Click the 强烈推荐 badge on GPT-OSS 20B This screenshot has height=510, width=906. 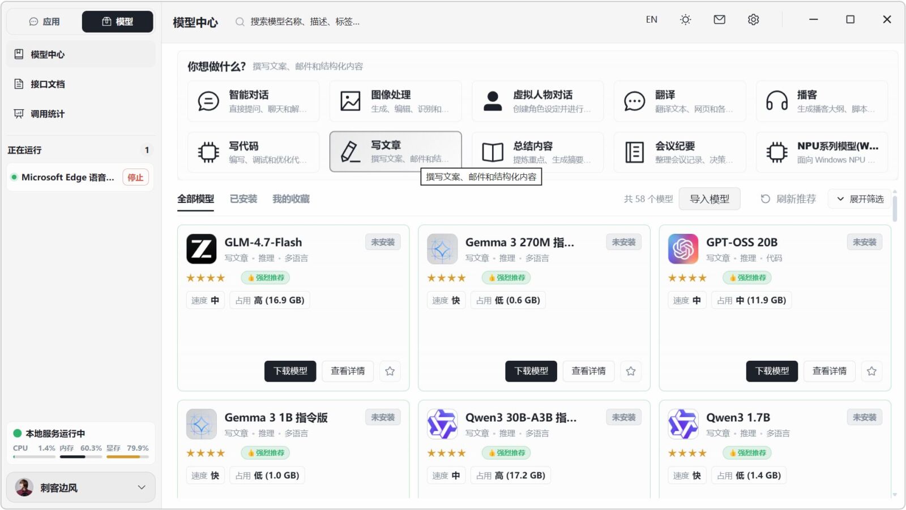[x=747, y=278]
